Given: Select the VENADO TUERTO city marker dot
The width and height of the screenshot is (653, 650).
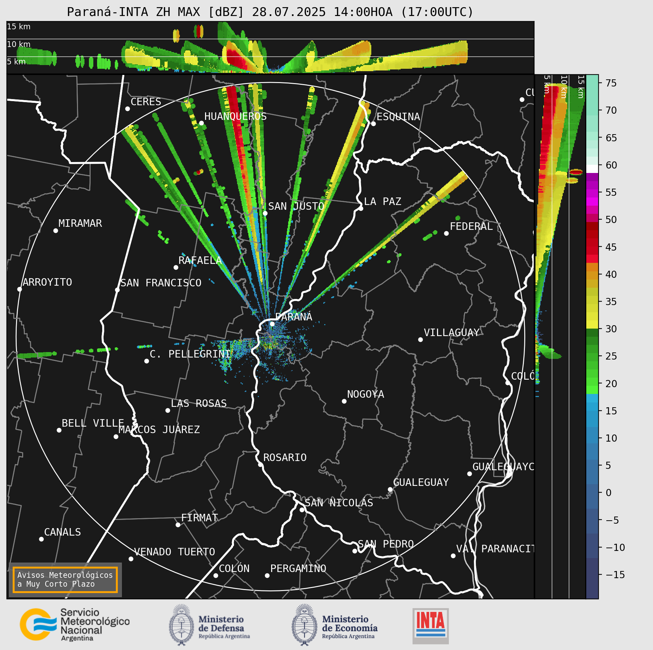Looking at the screenshot, I should coord(131,559).
